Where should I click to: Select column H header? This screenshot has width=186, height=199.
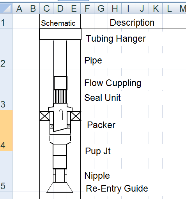point(115,9)
